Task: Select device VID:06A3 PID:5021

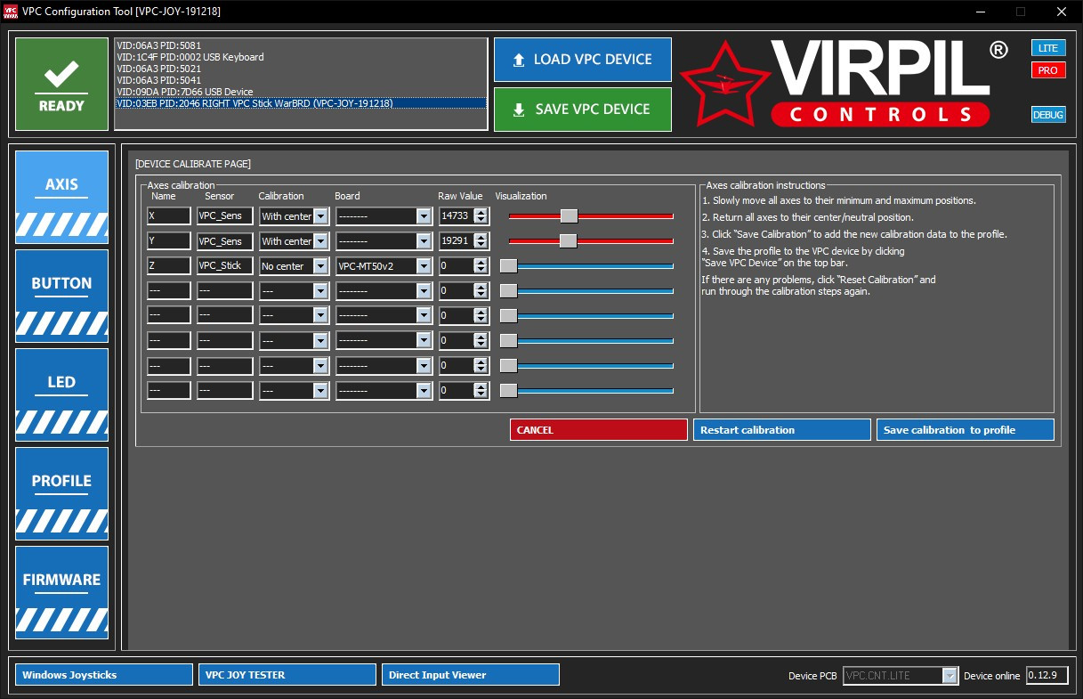Action: coord(302,69)
